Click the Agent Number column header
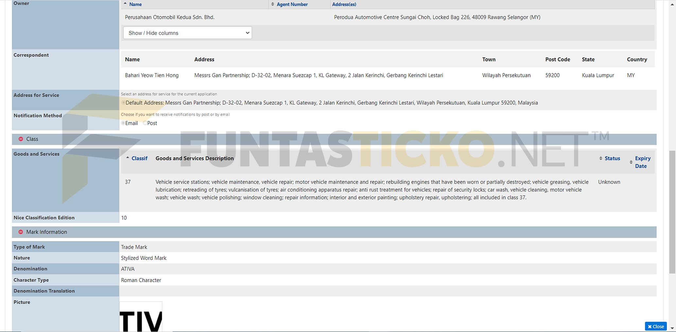This screenshot has height=332, width=676. click(x=292, y=4)
